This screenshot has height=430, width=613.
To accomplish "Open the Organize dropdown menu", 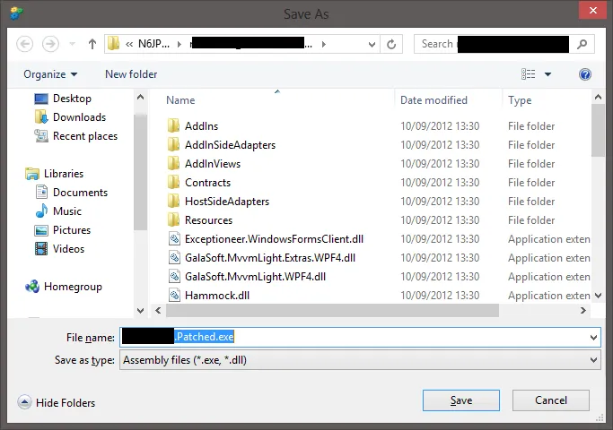I will click(50, 74).
